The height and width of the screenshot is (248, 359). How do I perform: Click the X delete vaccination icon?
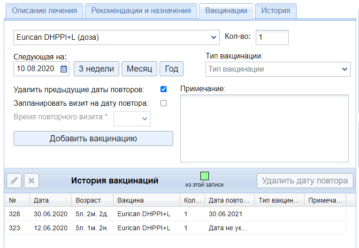(x=31, y=180)
